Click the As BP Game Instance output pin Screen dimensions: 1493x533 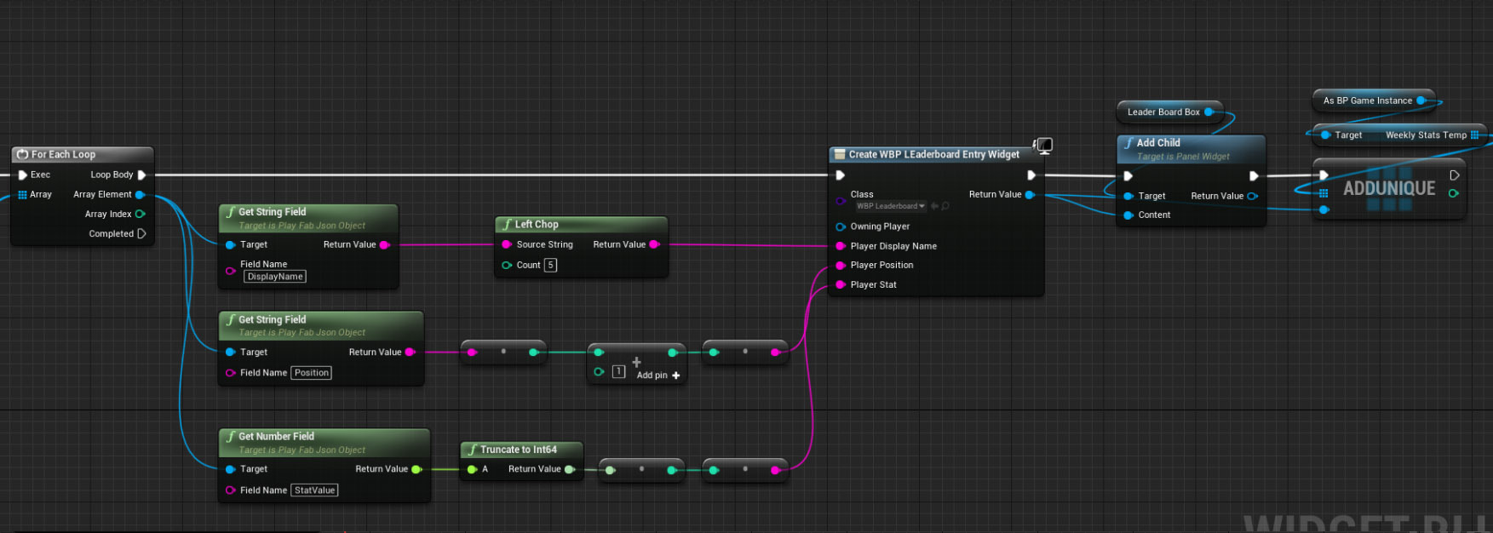point(1421,100)
